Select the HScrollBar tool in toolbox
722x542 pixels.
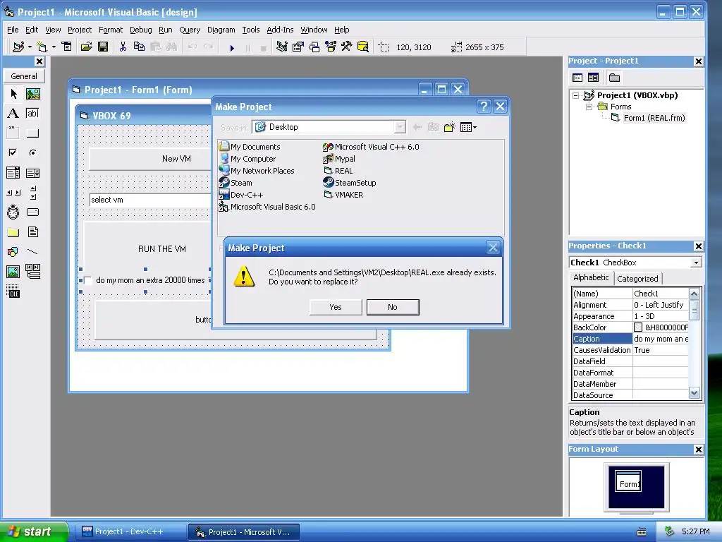pyautogui.click(x=13, y=193)
